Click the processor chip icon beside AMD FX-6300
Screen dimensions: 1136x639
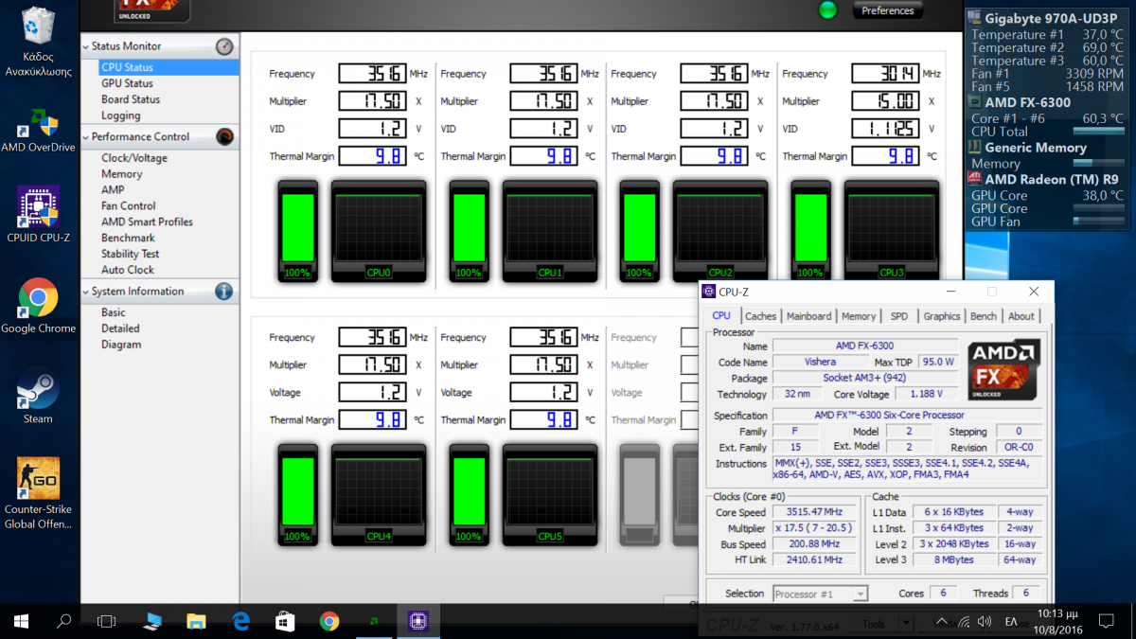975,102
